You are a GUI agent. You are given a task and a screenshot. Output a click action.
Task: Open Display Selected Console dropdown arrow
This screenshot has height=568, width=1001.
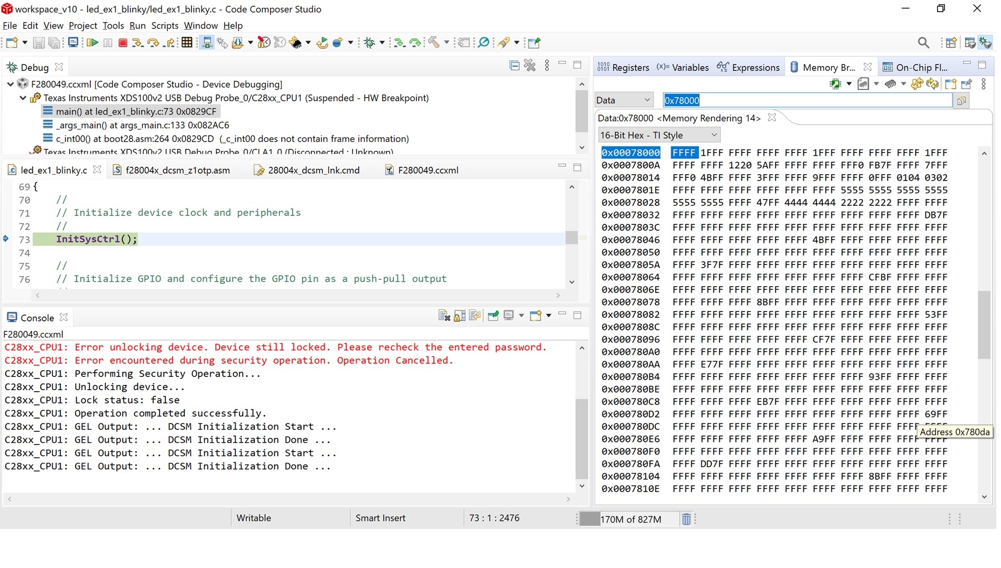tap(521, 316)
